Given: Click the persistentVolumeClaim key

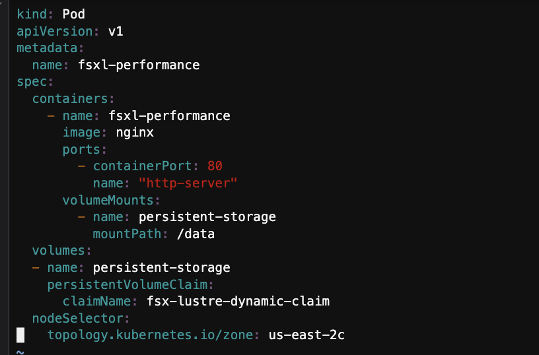Looking at the screenshot, I should point(127,284).
